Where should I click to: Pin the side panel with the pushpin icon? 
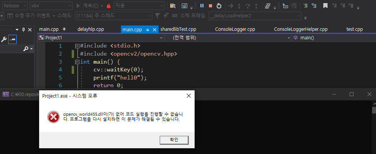[x=23, y=30]
